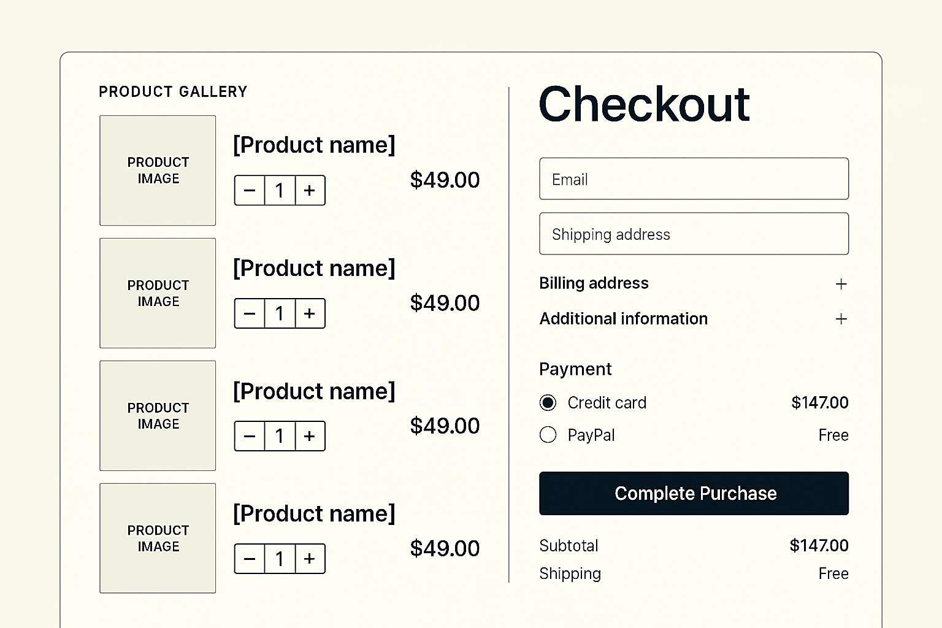Image resolution: width=942 pixels, height=628 pixels.
Task: Click the Complete Purchase button
Action: [694, 493]
